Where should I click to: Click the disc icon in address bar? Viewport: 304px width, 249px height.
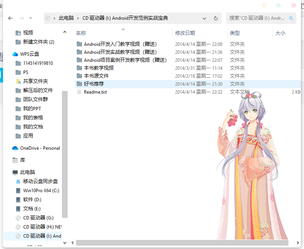point(48,18)
